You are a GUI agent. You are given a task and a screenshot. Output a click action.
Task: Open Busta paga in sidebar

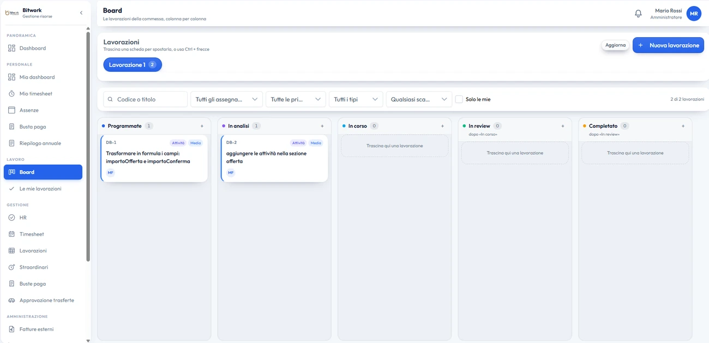[x=43, y=127]
